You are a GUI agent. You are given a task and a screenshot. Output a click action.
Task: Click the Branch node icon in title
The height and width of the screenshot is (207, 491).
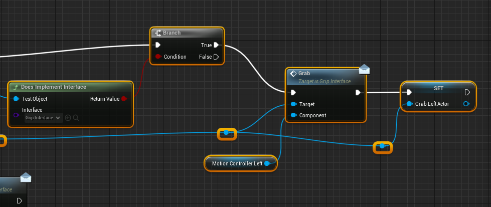point(158,33)
